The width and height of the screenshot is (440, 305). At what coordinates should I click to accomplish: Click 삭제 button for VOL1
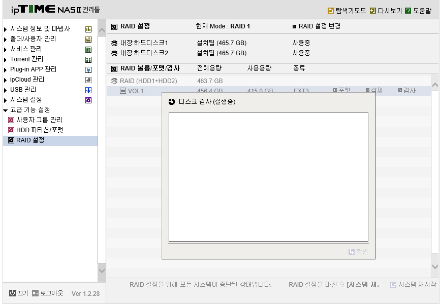click(374, 90)
